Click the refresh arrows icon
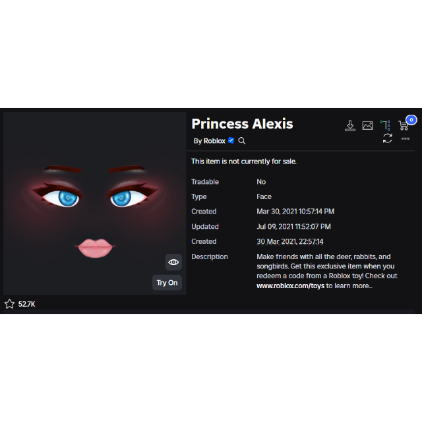Image resolution: width=422 pixels, height=422 pixels. 388,138
